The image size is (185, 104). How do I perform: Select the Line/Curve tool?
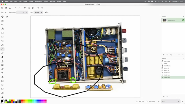(x=2, y=77)
